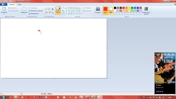Select the Pencil tool

coord(46,9)
